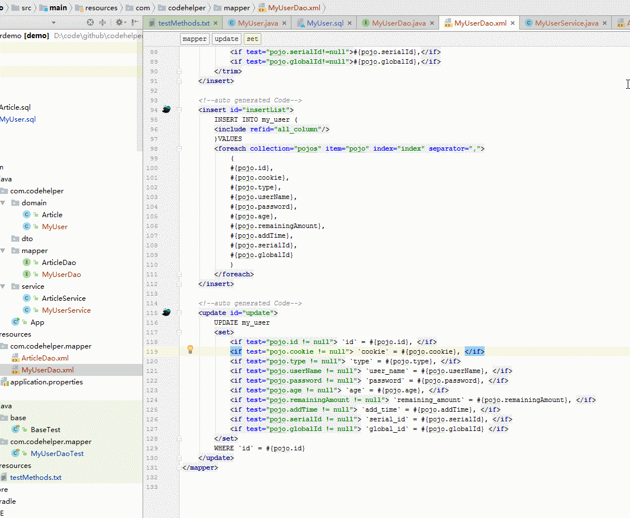Fold the set block at line 117

(179, 332)
